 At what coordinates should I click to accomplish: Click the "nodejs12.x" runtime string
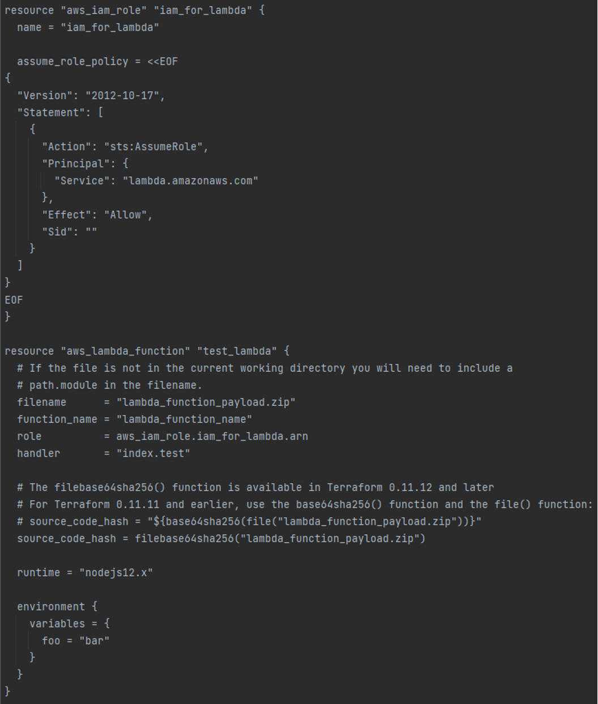coord(116,573)
